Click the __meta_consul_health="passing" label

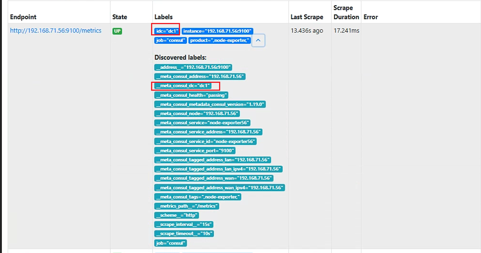click(191, 95)
